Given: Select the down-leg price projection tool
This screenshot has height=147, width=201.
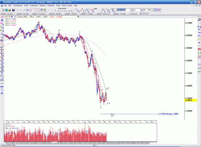Looking at the screenshot, I should (x=77, y=10).
